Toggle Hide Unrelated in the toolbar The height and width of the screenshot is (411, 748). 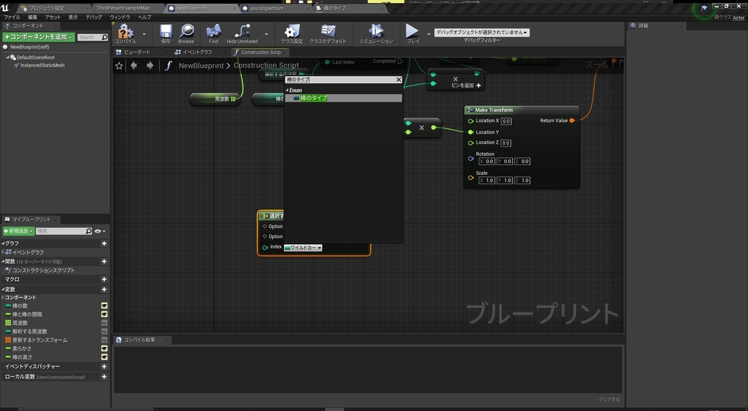tap(242, 31)
